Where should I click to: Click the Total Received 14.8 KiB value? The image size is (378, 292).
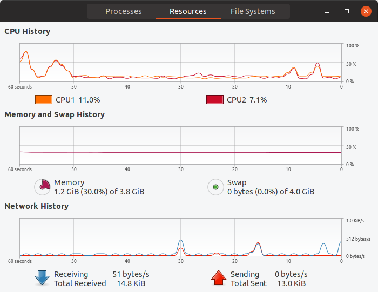[131, 283]
